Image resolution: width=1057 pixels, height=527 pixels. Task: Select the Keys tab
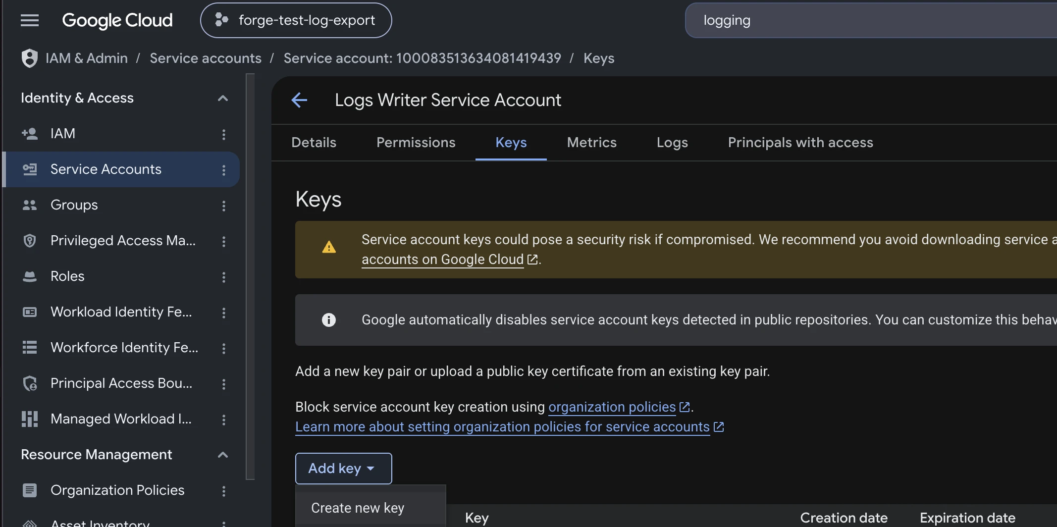click(511, 143)
